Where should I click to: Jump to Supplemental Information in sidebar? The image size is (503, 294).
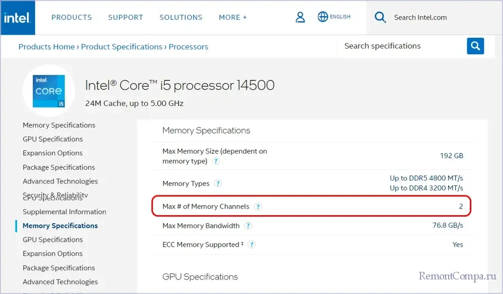(64, 212)
